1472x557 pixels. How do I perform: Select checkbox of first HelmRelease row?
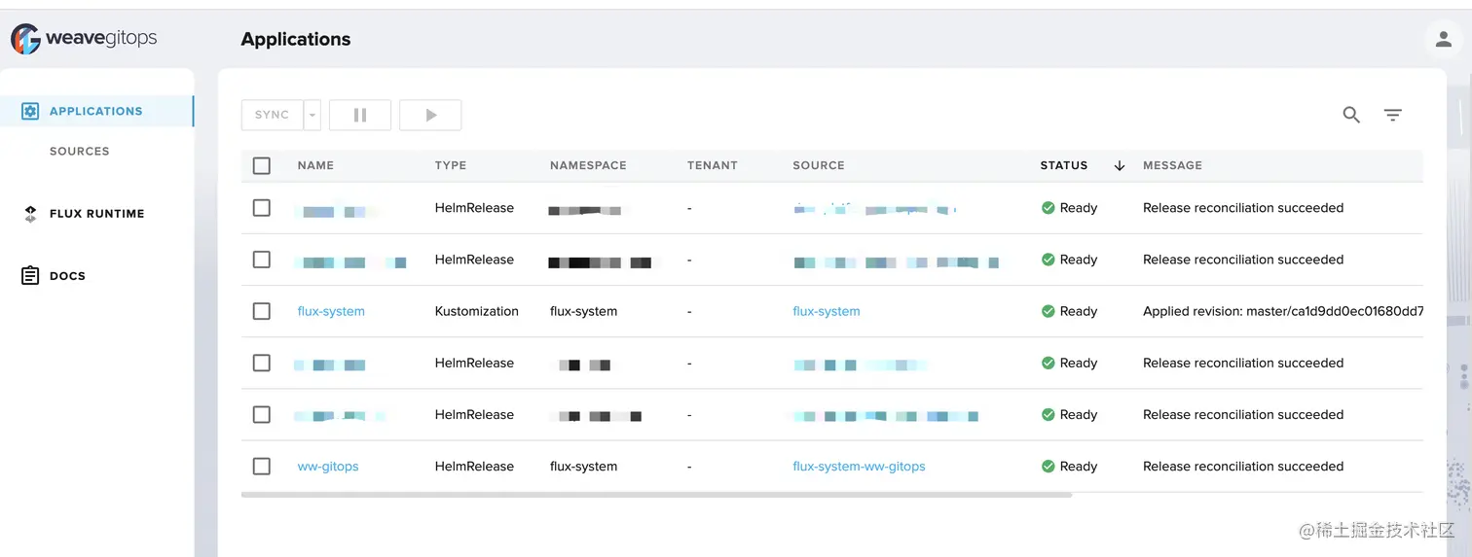[261, 208]
